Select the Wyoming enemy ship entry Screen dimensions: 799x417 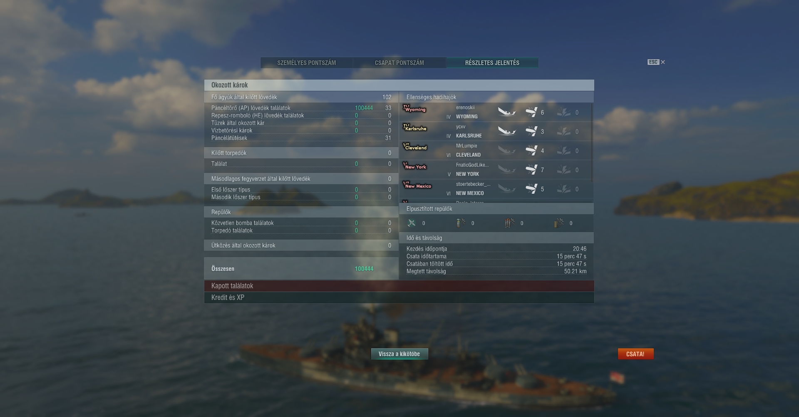coord(495,112)
